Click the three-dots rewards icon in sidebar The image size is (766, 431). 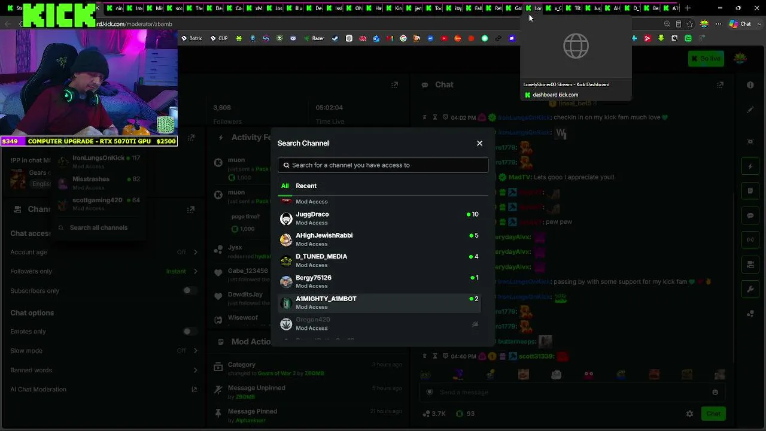[750, 314]
